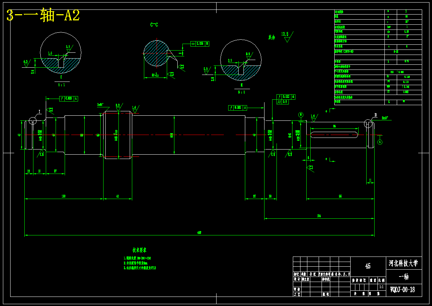Image resolution: width=432 pixels, height=306 pixels.
Task: Select the "12.5" roughness value beside 其余
Action: coord(285,34)
